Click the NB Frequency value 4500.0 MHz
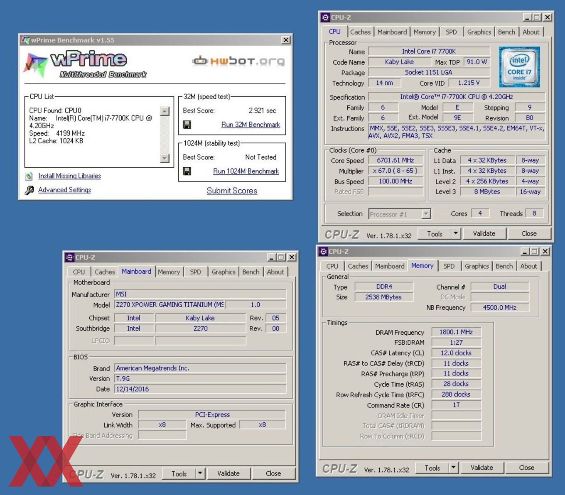 tap(500, 307)
